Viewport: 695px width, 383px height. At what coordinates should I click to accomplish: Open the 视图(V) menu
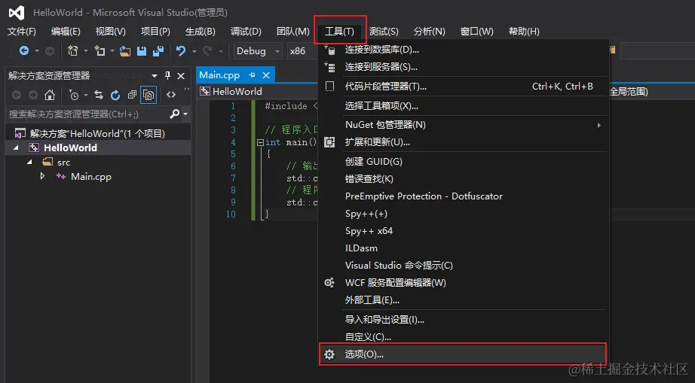[x=110, y=32]
